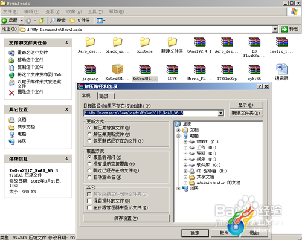Collapse 文件和文件夹任务 panel

(66, 42)
